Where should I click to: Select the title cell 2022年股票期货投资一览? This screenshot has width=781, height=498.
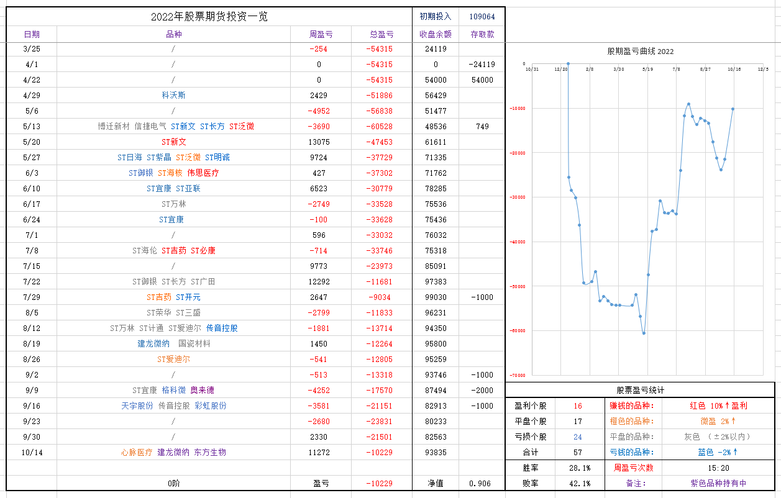click(209, 17)
